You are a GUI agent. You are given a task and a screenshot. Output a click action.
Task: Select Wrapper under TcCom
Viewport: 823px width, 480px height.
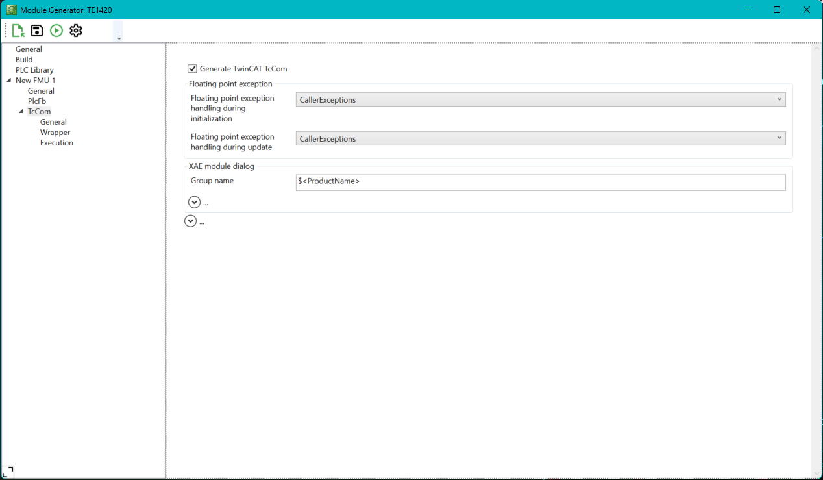point(55,132)
